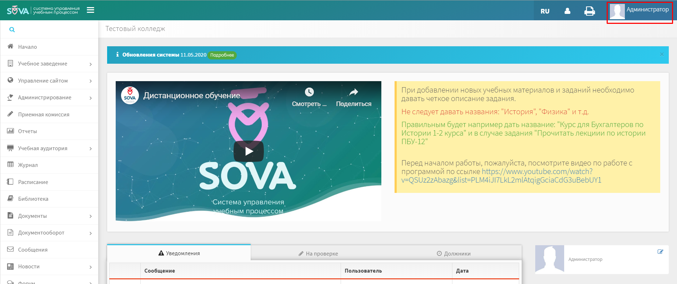Click the pencil icon for Приемная комиссия
Viewport: 677px width, 284px height.
[x=10, y=114]
